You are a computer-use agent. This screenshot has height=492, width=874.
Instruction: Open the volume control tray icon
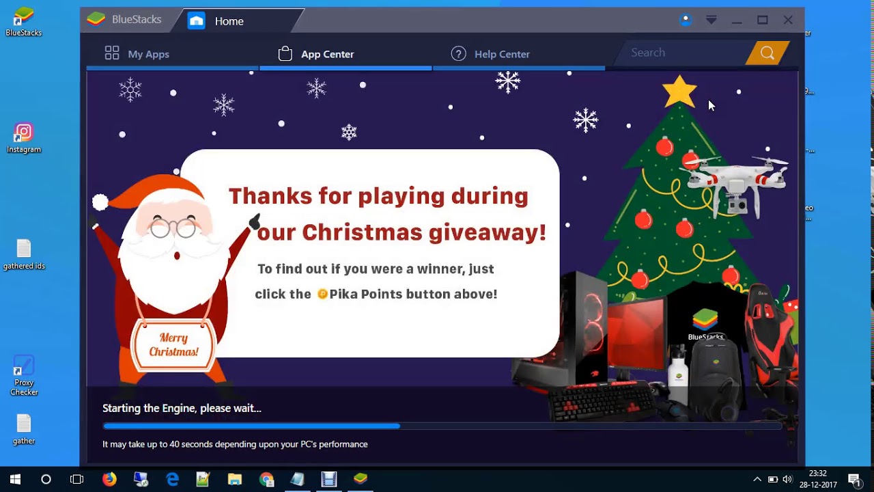[787, 479]
